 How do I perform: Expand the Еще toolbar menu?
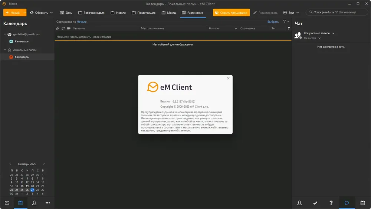291,13
